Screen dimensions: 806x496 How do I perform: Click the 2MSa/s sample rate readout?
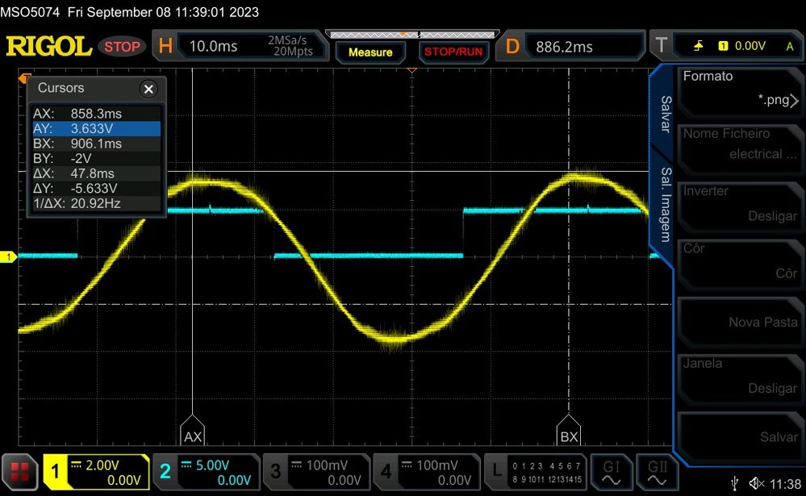point(287,40)
